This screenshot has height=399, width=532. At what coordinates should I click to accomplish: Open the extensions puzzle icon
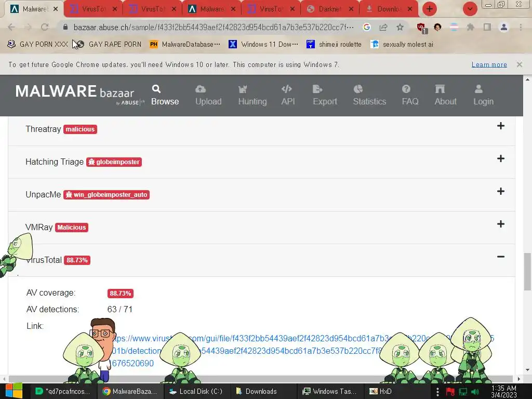(x=470, y=27)
